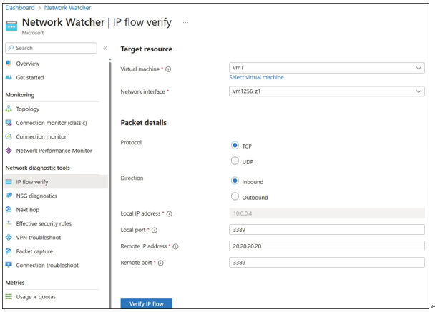Screen dimensions: 435x312
Task: Click the Network Performance Monitor diamond icon
Action: click(x=9, y=151)
